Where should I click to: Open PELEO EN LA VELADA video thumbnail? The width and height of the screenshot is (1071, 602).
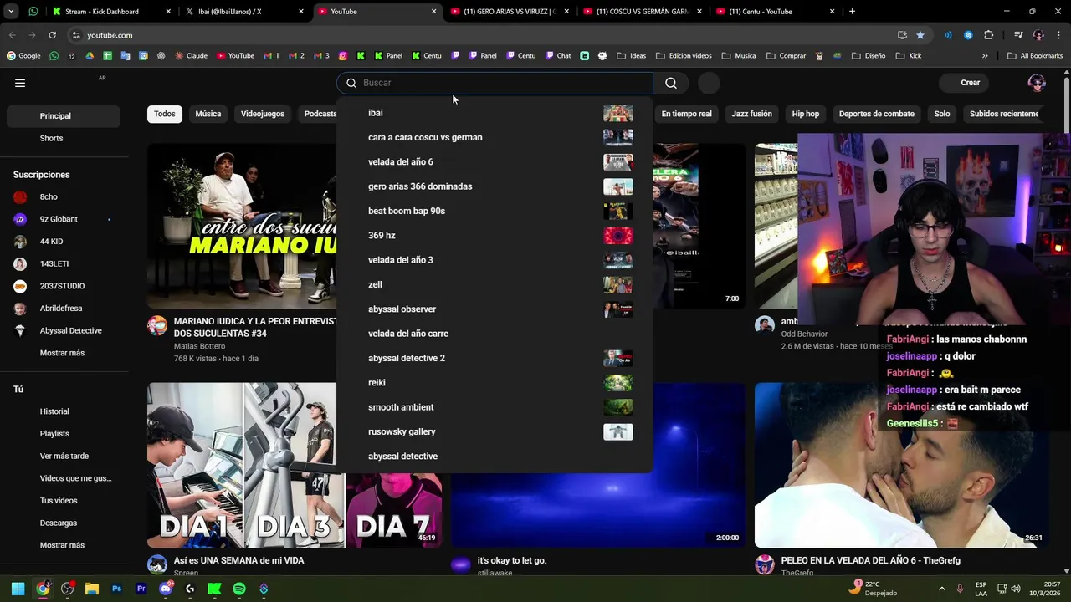tap(901, 466)
